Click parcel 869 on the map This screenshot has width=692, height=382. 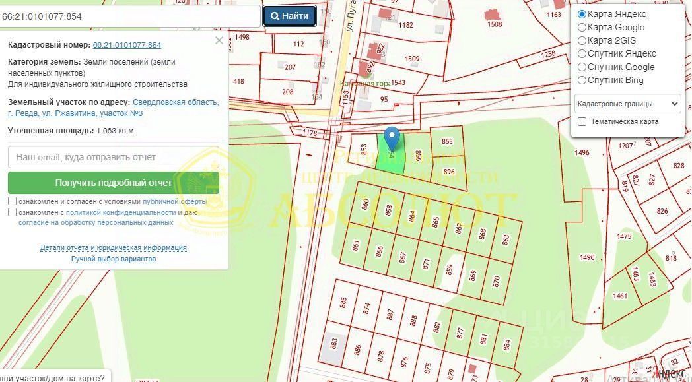pos(473,276)
